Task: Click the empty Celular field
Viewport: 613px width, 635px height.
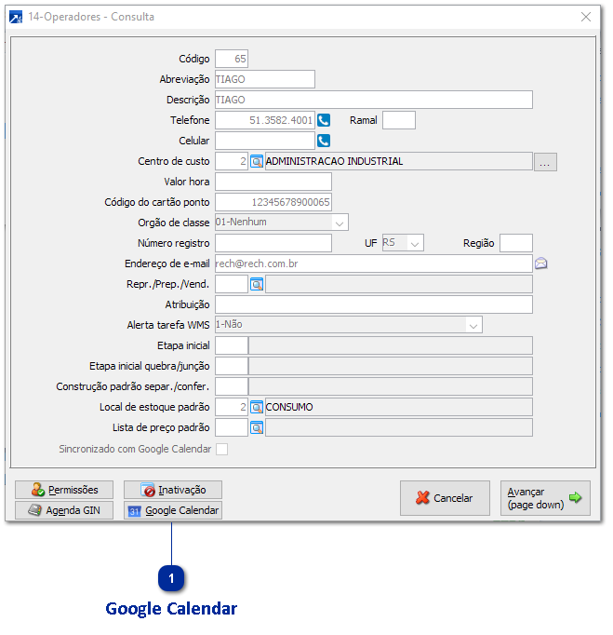Action: [x=265, y=141]
